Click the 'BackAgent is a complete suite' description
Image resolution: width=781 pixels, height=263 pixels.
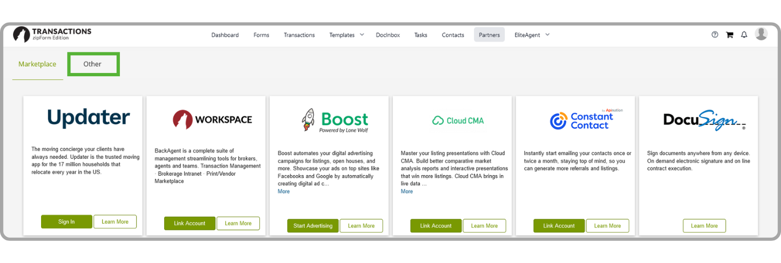207,166
